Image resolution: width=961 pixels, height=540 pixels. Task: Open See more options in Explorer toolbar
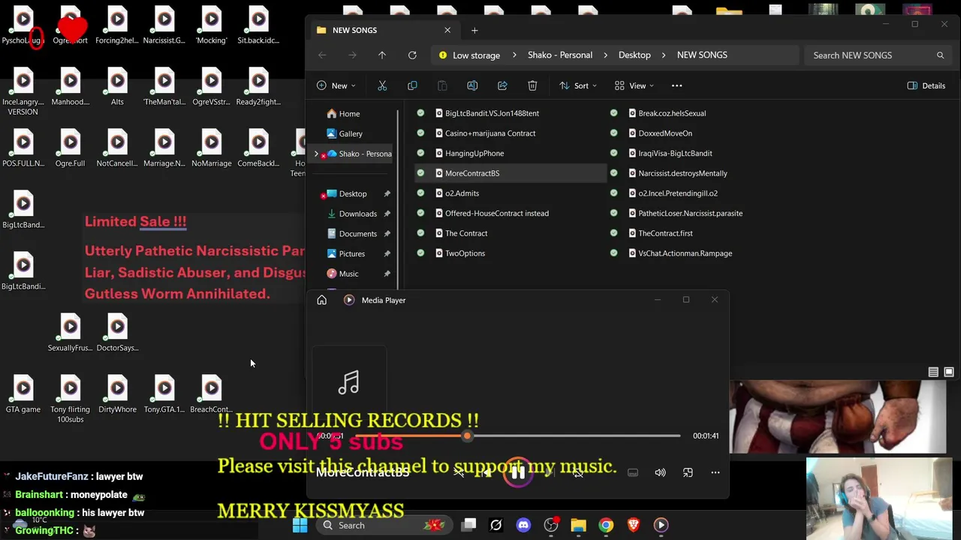click(676, 85)
